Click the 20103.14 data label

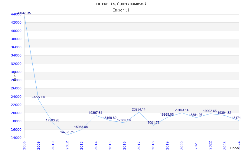coord(181,110)
